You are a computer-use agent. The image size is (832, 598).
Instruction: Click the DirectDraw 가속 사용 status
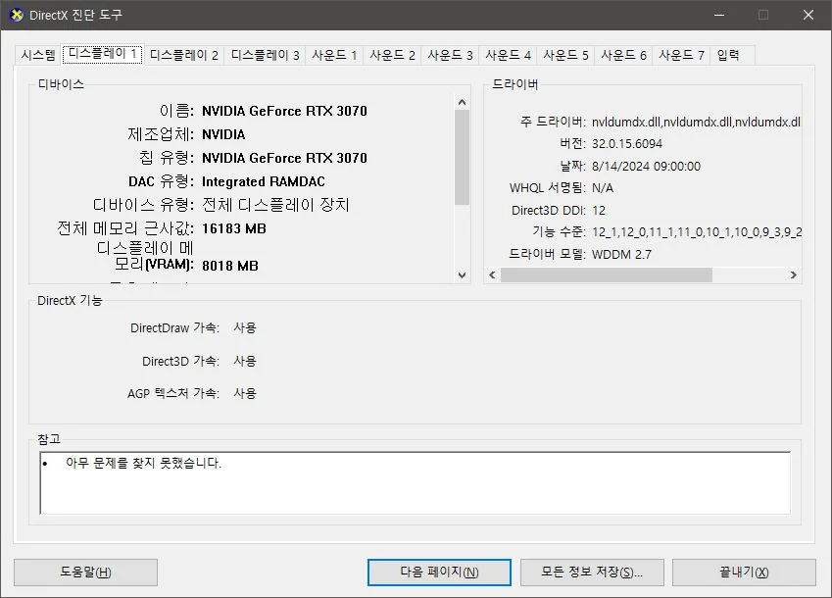(245, 327)
